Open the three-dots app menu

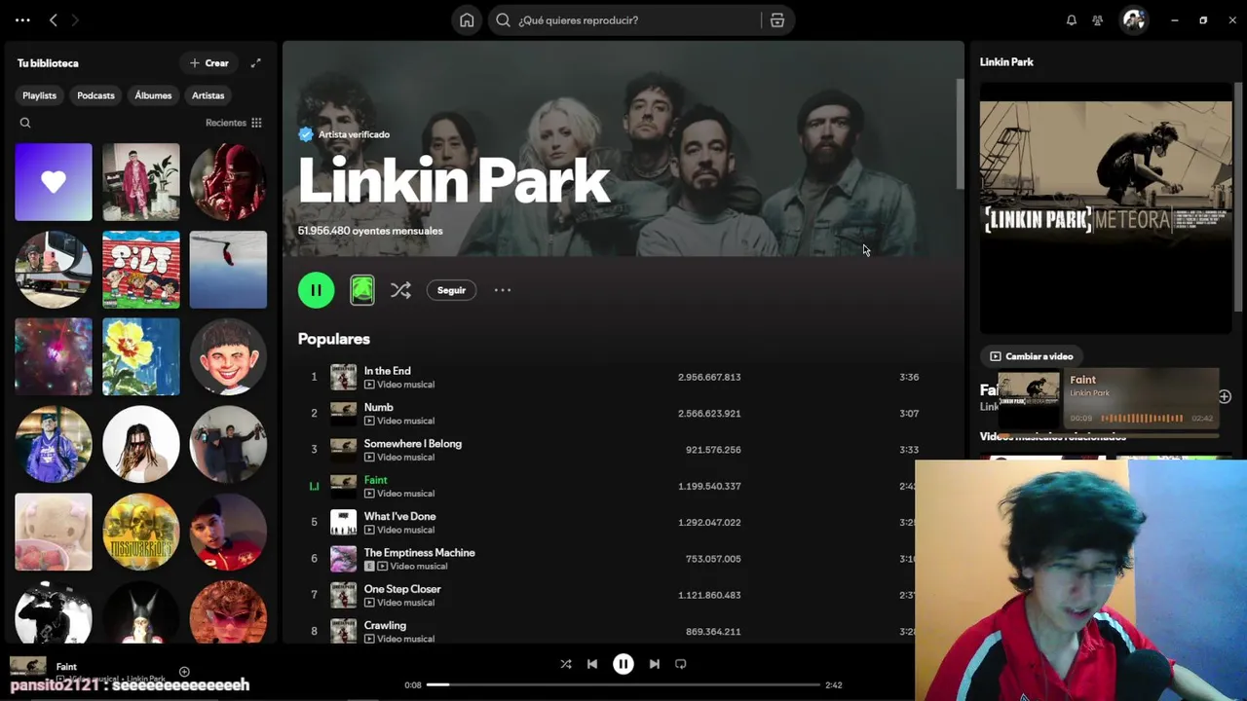(x=22, y=19)
